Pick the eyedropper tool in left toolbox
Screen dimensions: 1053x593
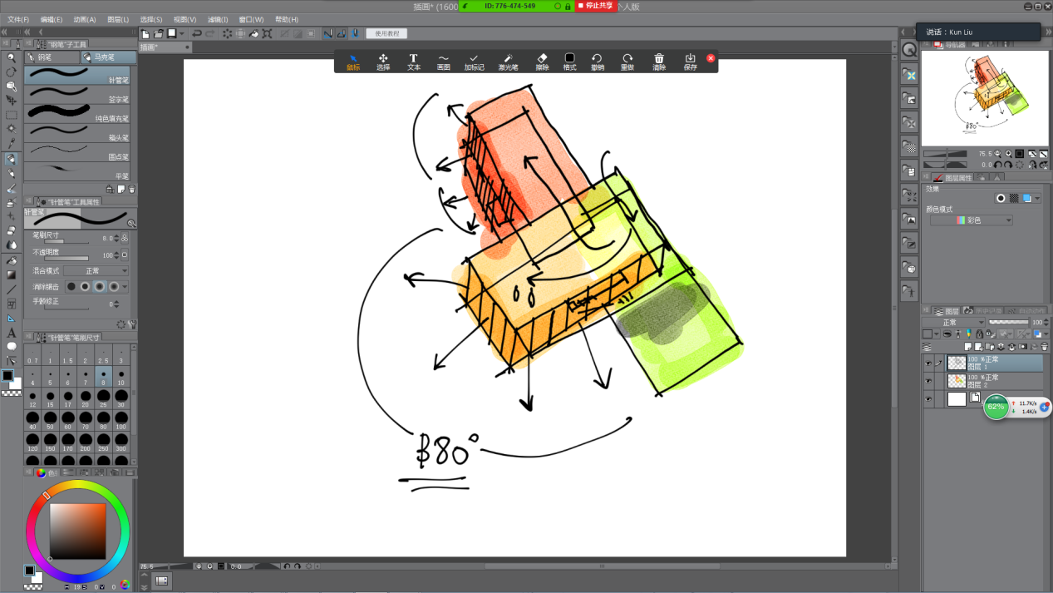click(x=12, y=144)
